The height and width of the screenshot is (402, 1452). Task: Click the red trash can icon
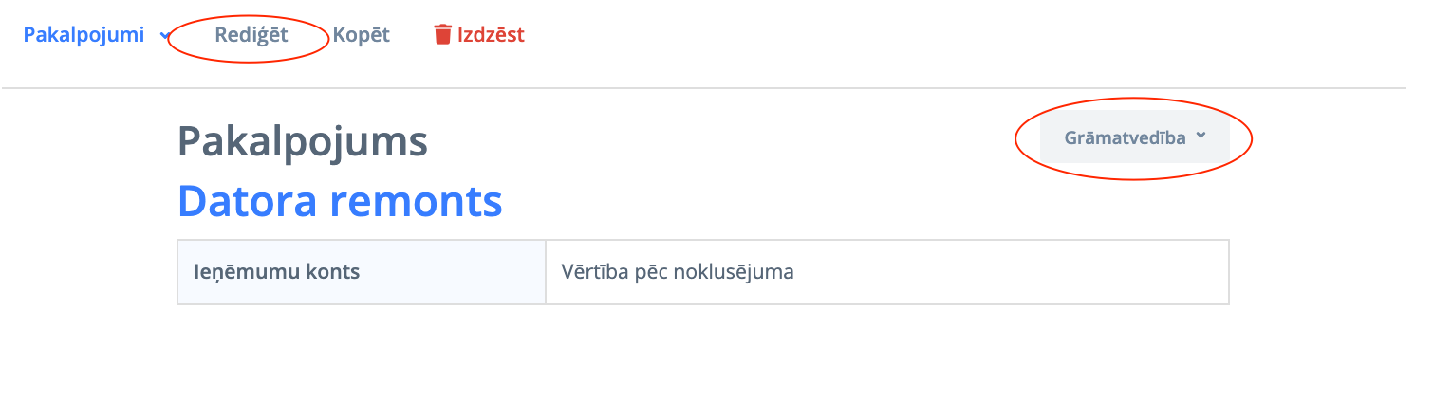point(442,35)
